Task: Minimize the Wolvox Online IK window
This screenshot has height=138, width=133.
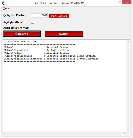Action: pos(114,3)
